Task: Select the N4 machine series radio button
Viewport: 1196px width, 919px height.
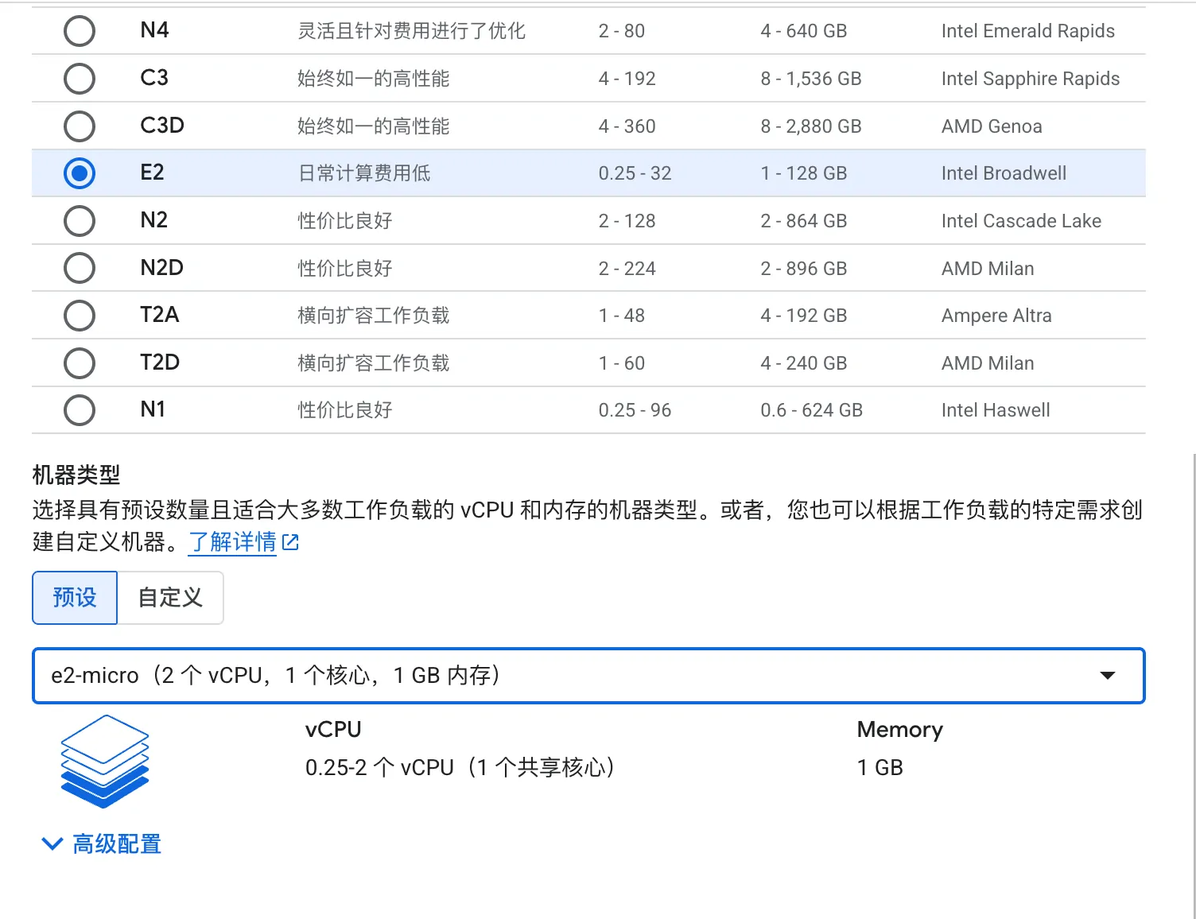Action: tap(80, 31)
